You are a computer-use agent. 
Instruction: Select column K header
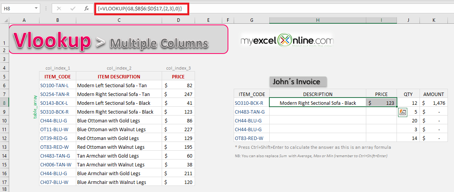433,20
